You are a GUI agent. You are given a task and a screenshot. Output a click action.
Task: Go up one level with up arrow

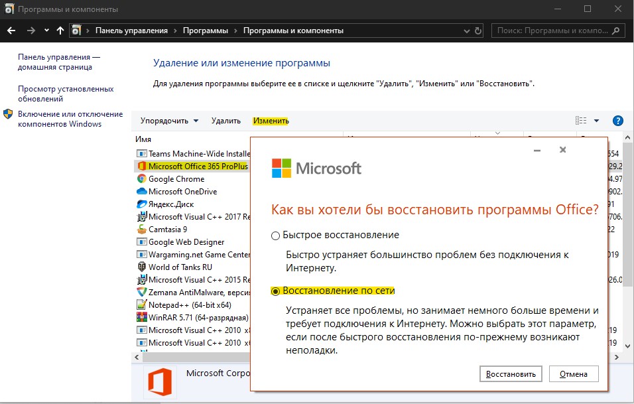click(60, 31)
